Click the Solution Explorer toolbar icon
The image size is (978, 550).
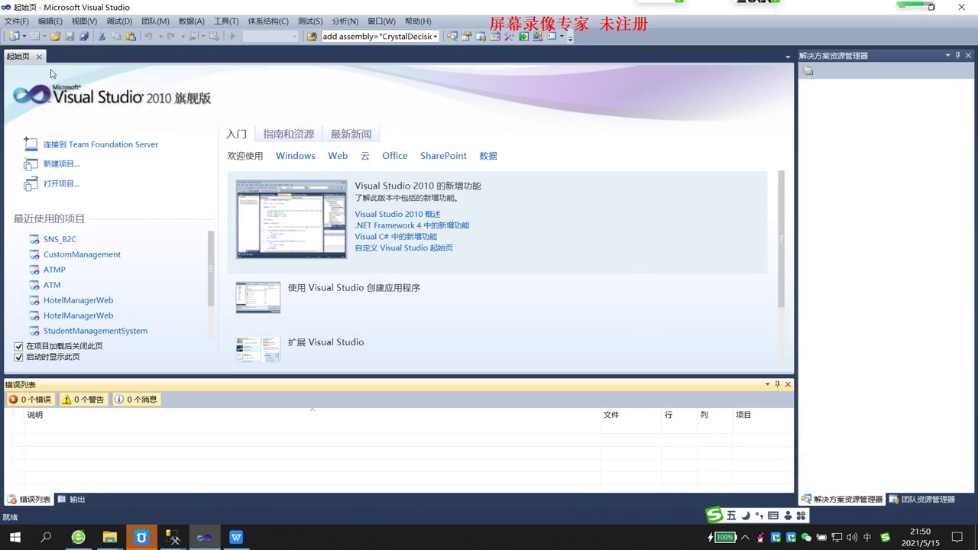click(x=452, y=36)
